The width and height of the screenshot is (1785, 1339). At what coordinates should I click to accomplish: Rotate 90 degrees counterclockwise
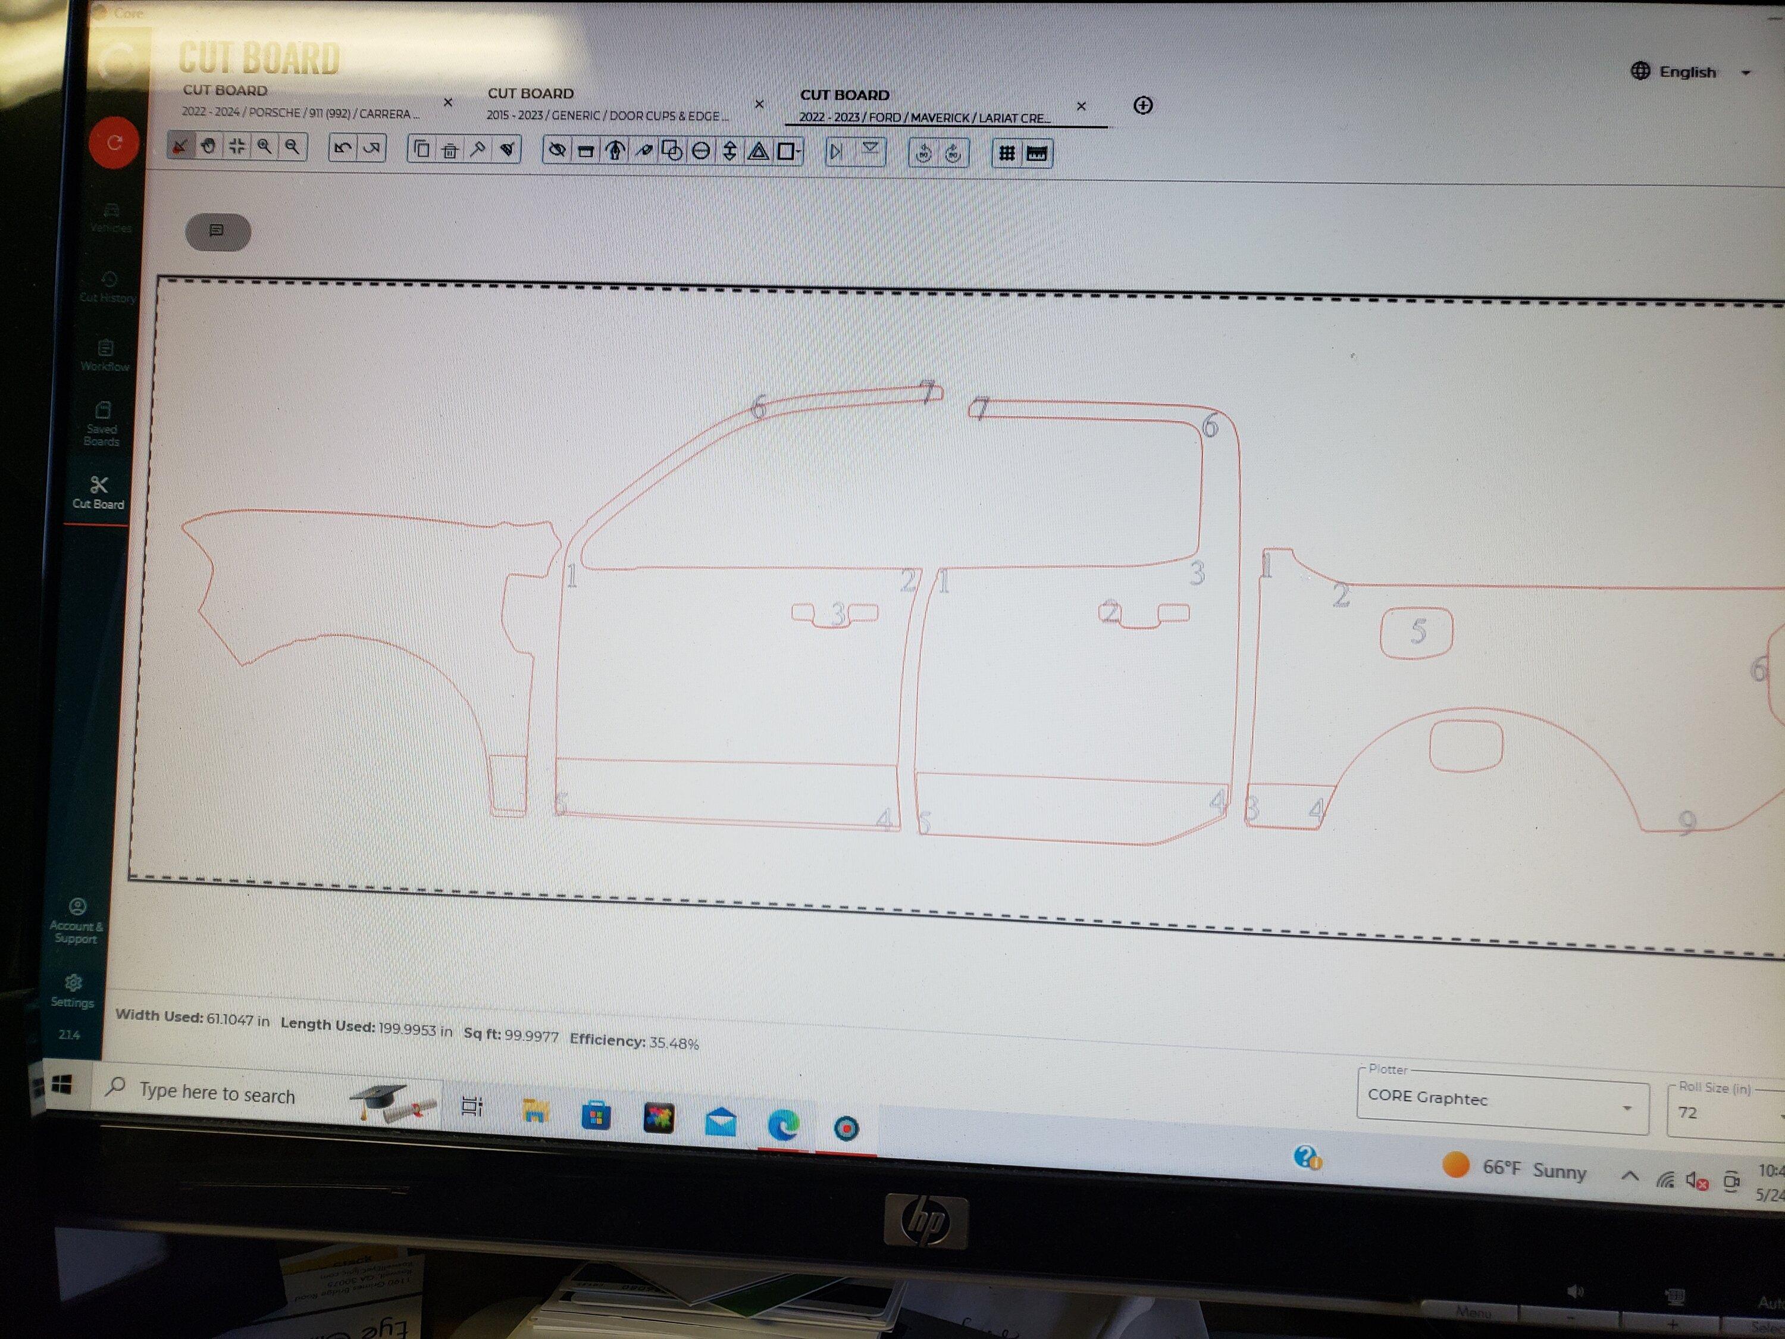pos(923,152)
